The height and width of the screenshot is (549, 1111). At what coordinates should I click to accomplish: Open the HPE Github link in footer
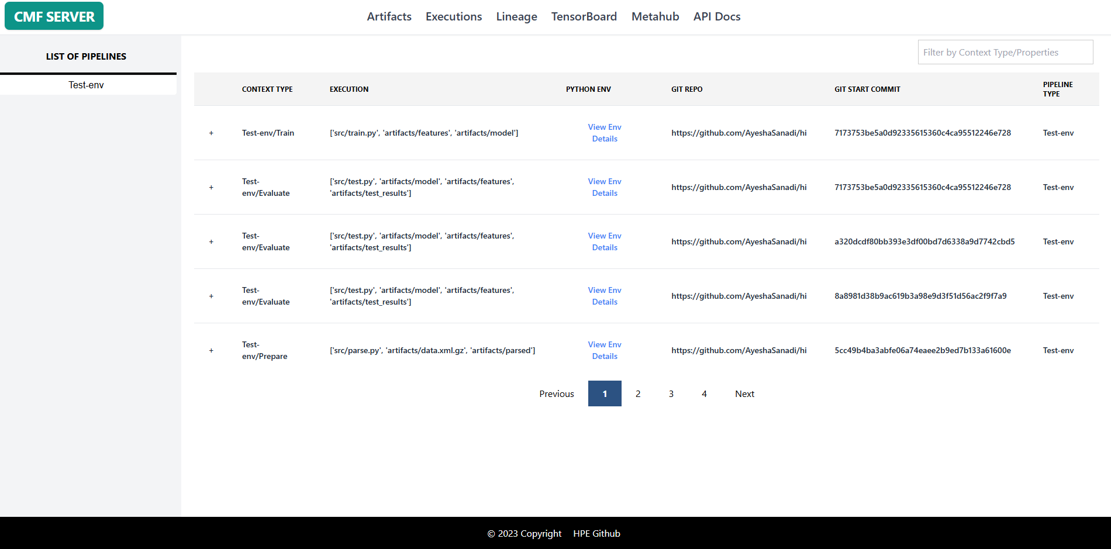[596, 533]
